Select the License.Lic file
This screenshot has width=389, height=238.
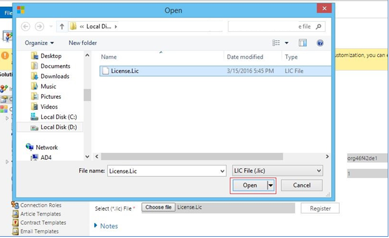(215, 71)
